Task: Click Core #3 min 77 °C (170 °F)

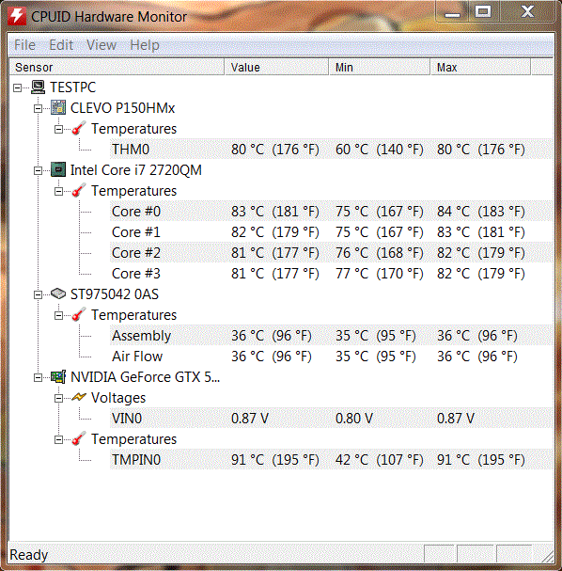Action: coord(380,274)
